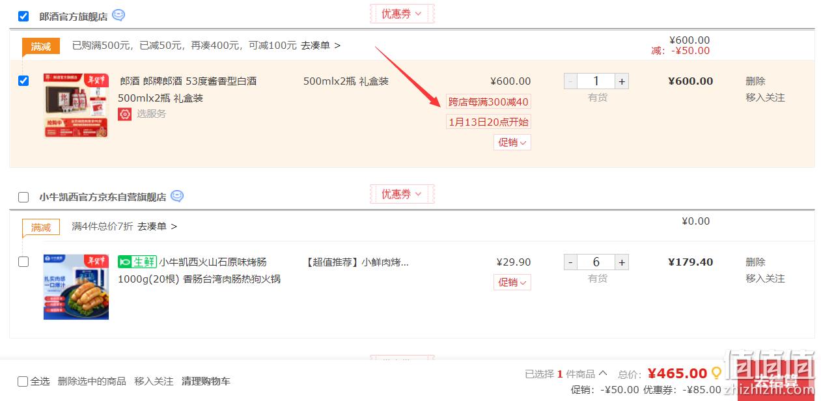The height and width of the screenshot is (401, 821).
Task: Click the lightbulb icon near total price
Action: (716, 373)
